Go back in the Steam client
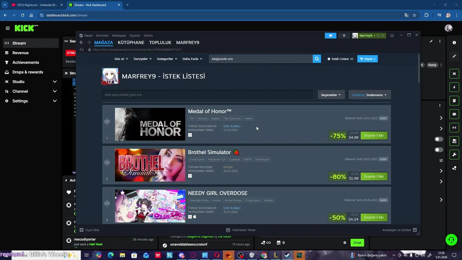 81,43
